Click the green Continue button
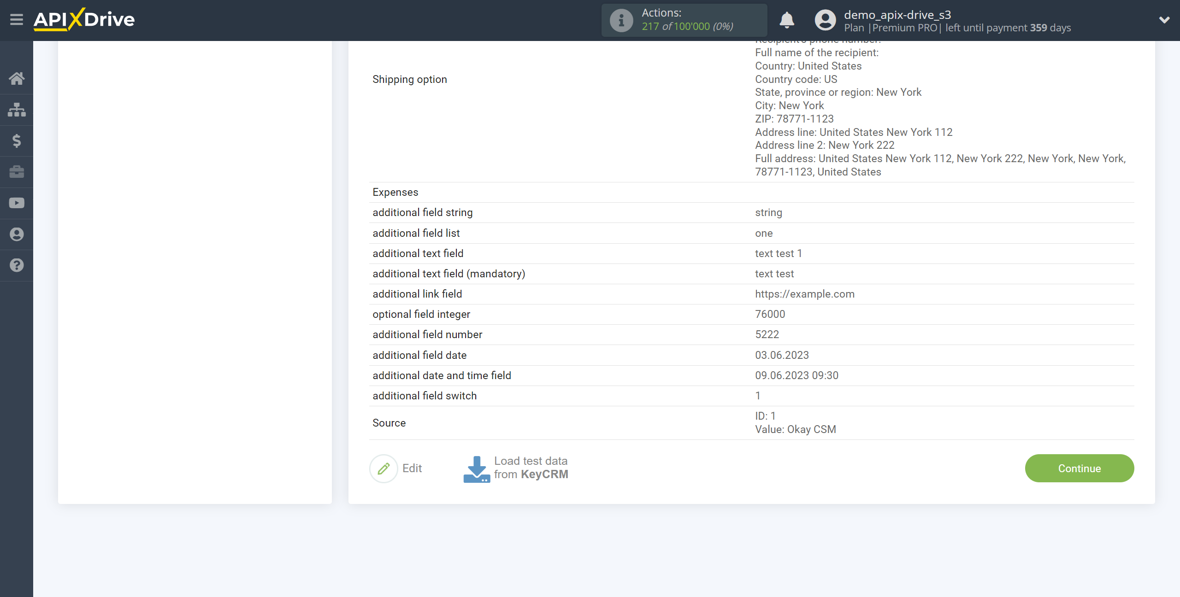Screen dimensions: 1180x597 (x=1080, y=468)
